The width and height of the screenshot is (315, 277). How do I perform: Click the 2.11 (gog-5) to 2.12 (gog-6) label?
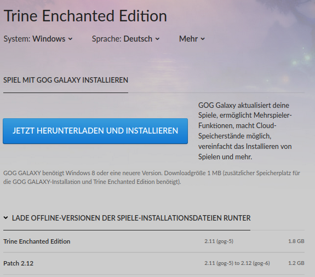pos(237,263)
